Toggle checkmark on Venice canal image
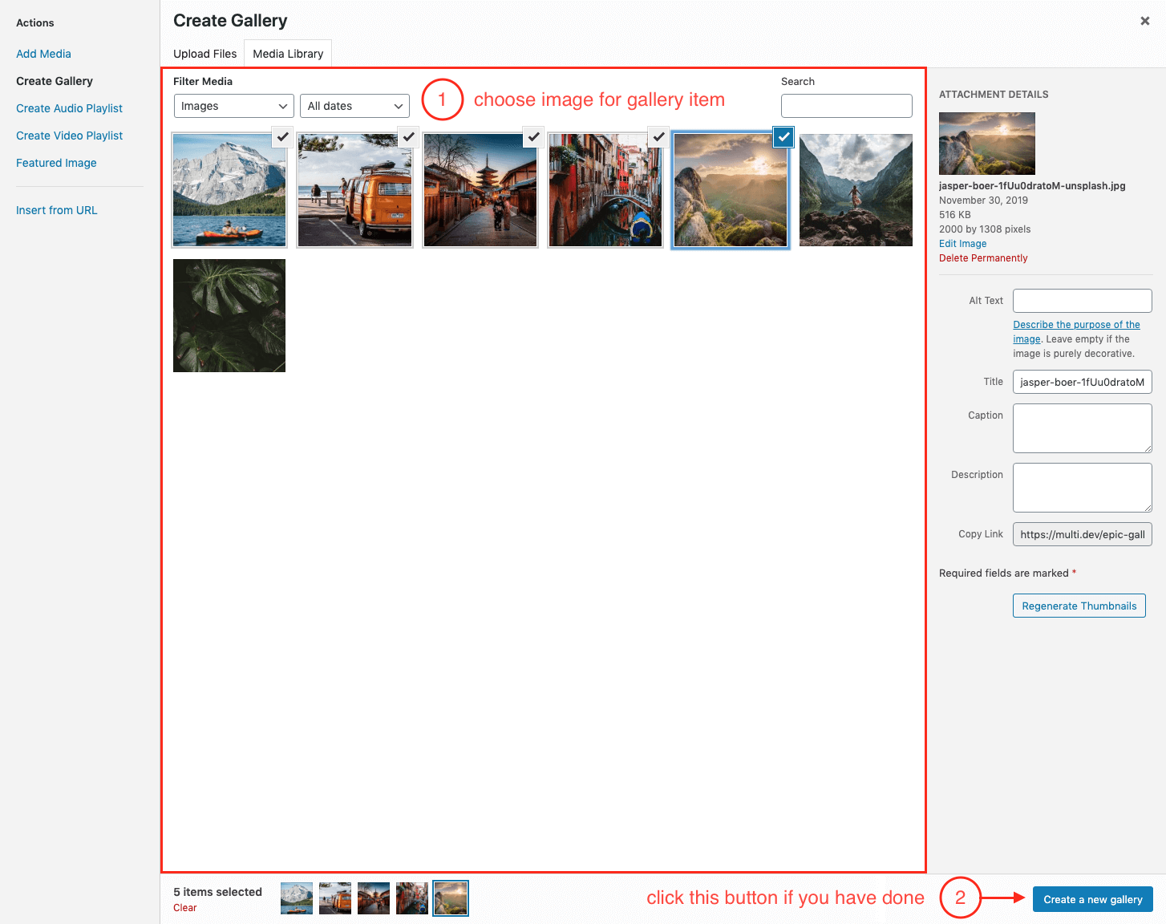The image size is (1166, 924). point(658,137)
